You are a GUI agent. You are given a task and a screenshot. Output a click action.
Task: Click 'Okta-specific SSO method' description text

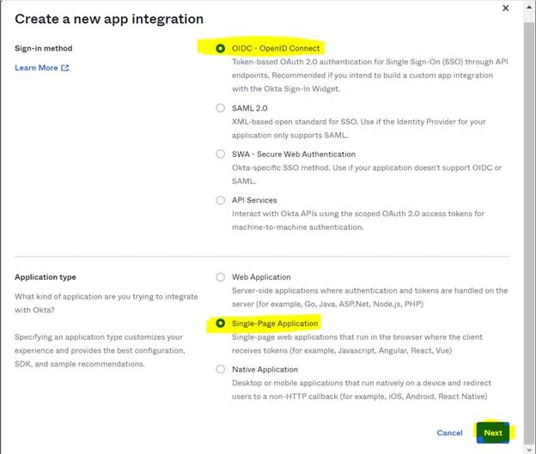pyautogui.click(x=367, y=174)
